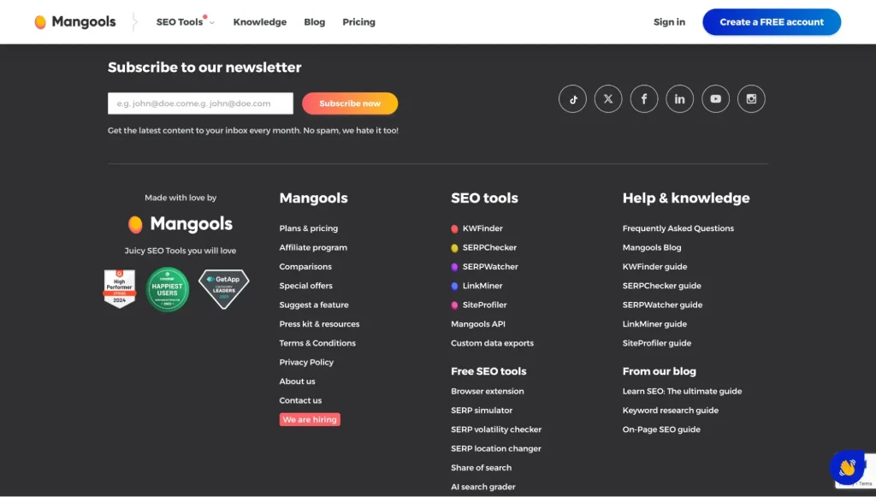Open the KWFinder tool link
This screenshot has width=876, height=497.
point(482,228)
